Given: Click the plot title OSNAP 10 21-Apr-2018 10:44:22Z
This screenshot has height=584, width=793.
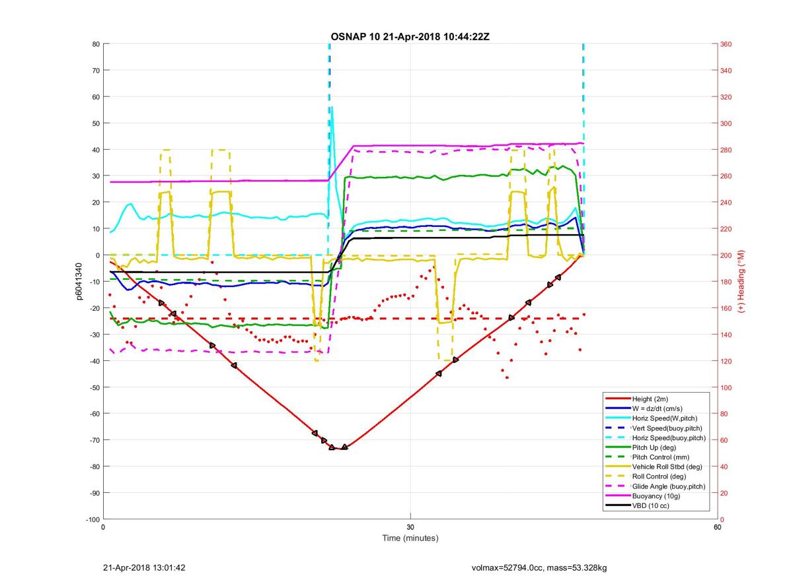Looking at the screenshot, I should tap(410, 36).
